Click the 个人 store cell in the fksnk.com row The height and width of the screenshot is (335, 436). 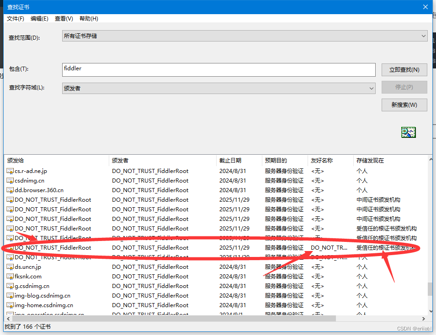pos(362,277)
